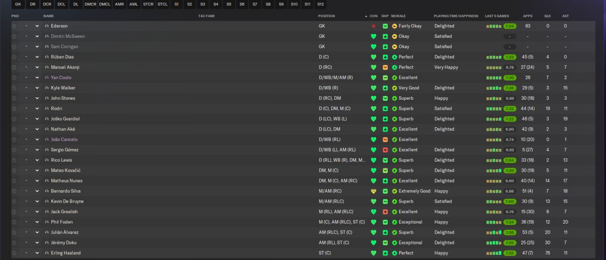Sort by Playing Time Happiness column
The width and height of the screenshot is (606, 260).
(x=456, y=16)
